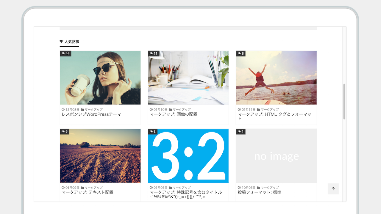
Task: Open the woman with sunglasses thumbnail
Action: pyautogui.click(x=100, y=78)
